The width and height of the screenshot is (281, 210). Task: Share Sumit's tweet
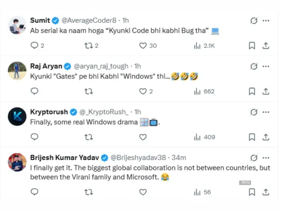pyautogui.click(x=265, y=45)
